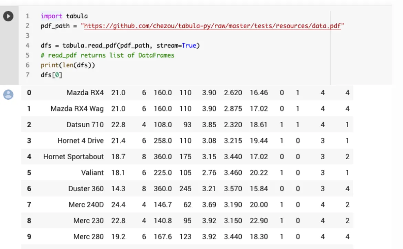Select the 'Merc 230' cell
Screen dimensions: 403x249
click(88, 221)
